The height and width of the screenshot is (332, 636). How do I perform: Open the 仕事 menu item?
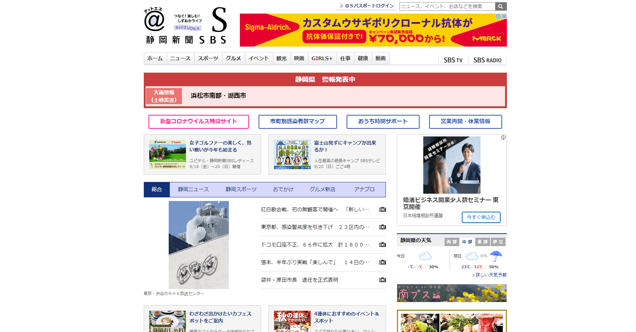pyautogui.click(x=346, y=58)
